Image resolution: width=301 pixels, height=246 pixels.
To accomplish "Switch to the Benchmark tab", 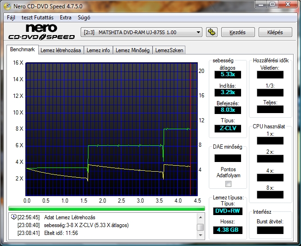I will point(23,49).
